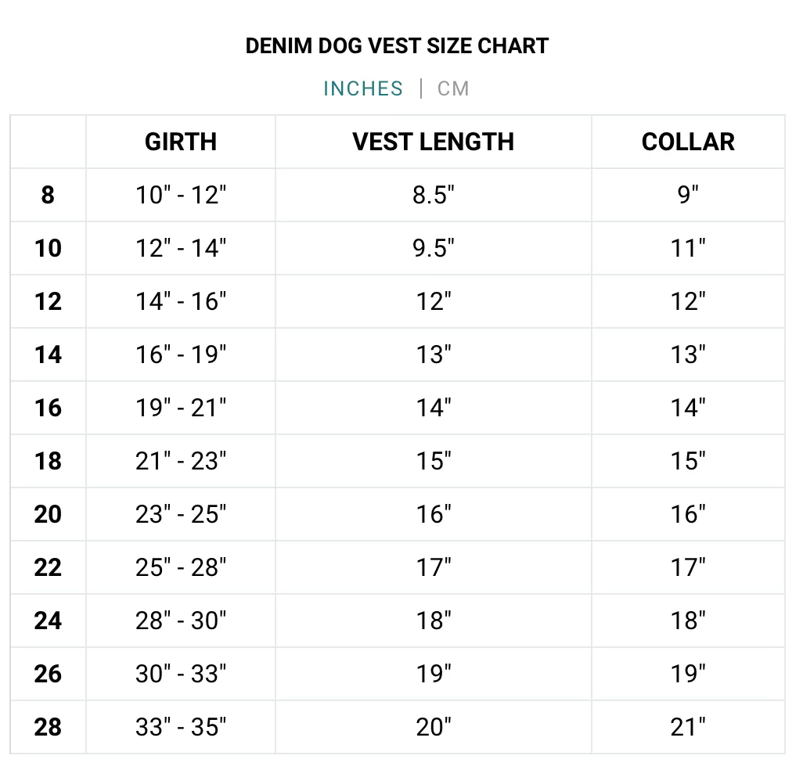Viewport: 803px width, 770px height.
Task: Click the COLLAR column header
Action: click(688, 142)
